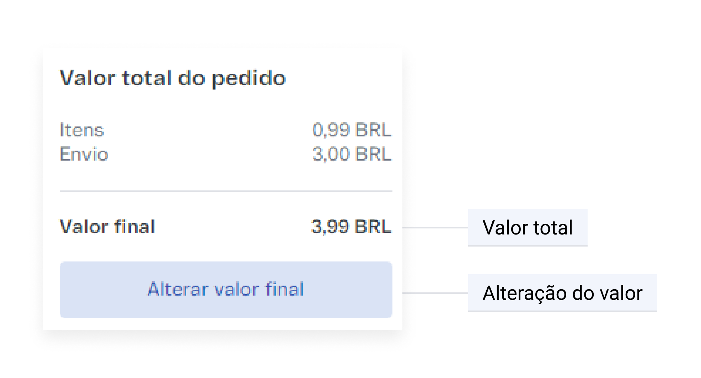
Task: Click connector line leading to Valor total
Action: [435, 228]
